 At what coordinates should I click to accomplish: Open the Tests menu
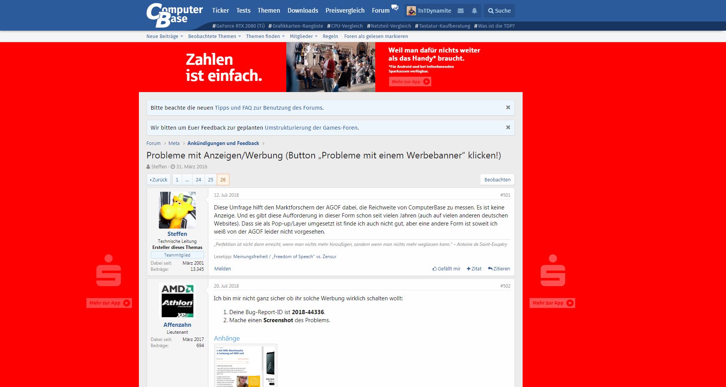[243, 10]
